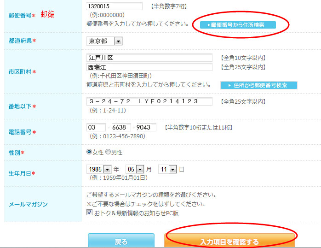
Task: Click the おトク＆最新情報のお知らせPC版 label text
Action: (x=136, y=213)
